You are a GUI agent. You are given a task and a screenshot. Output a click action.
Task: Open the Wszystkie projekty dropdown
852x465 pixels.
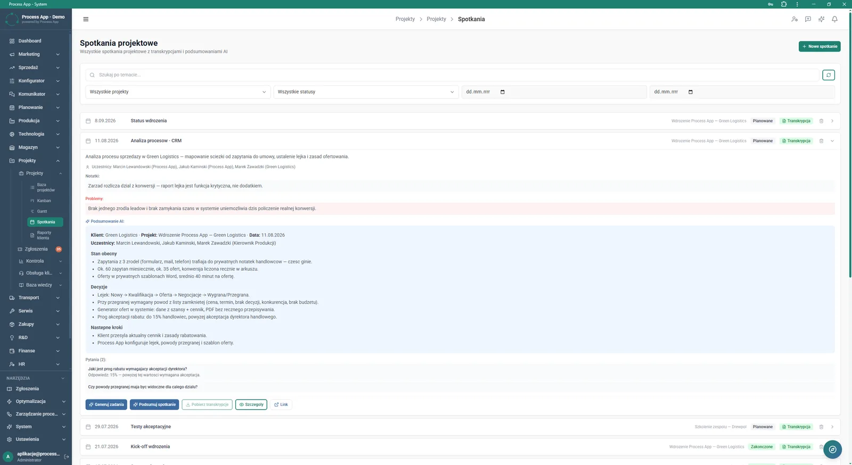tap(178, 92)
